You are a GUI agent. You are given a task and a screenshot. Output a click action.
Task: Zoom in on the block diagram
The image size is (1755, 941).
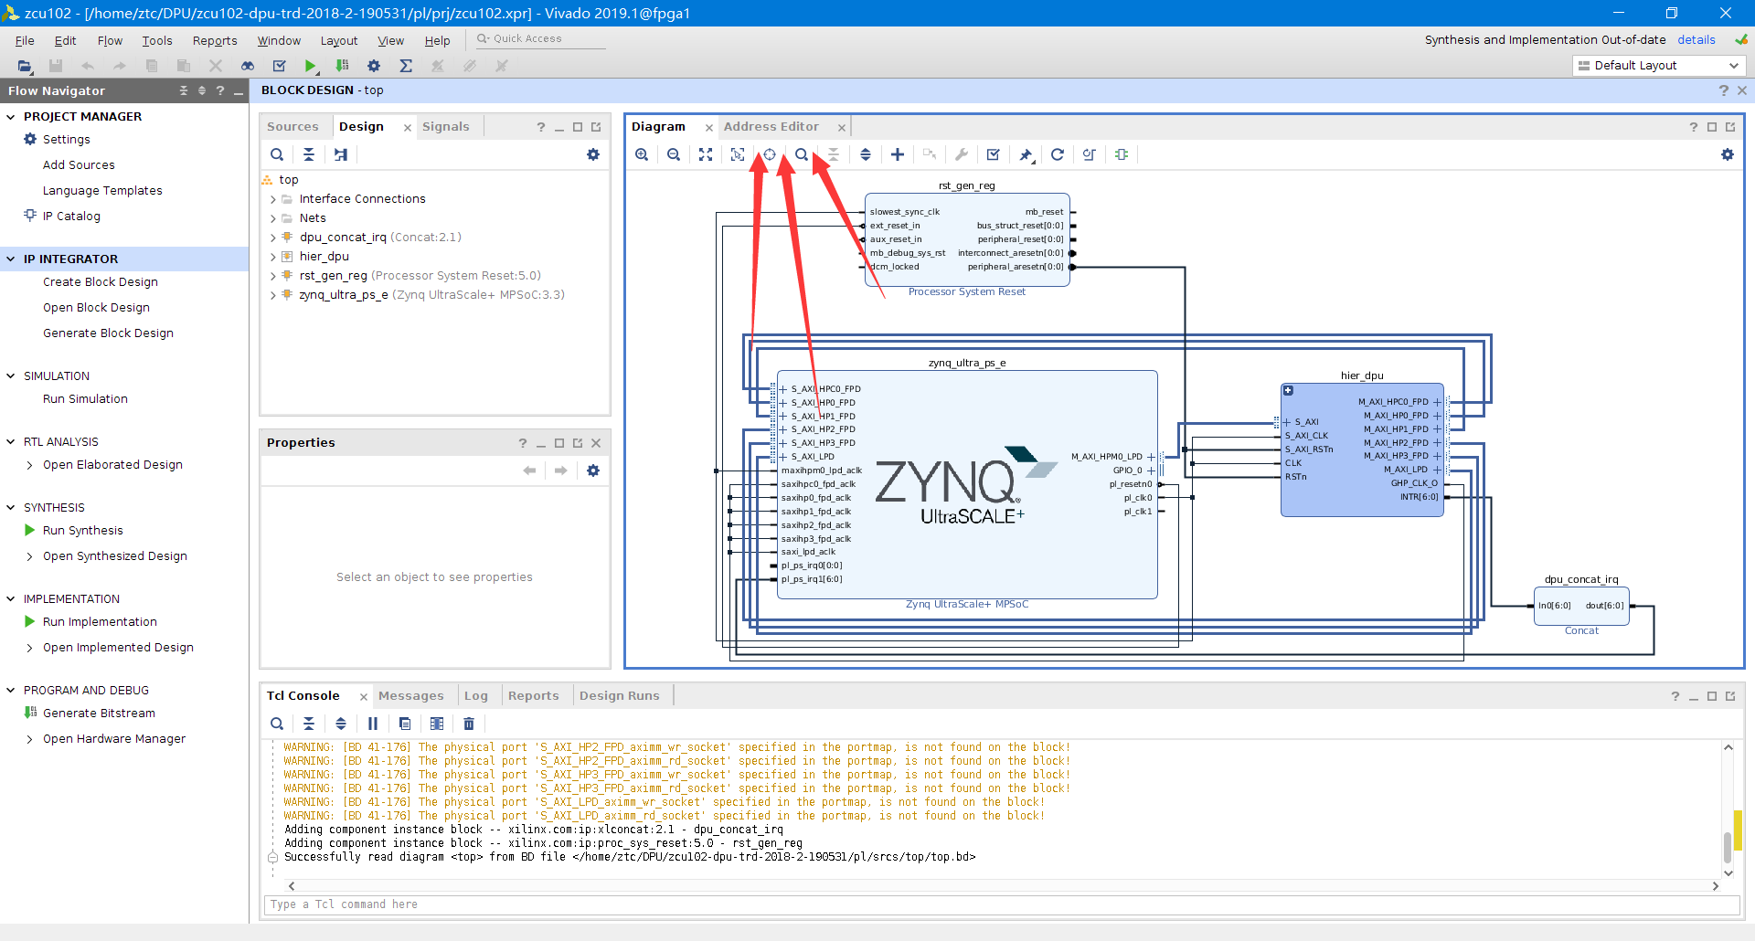(642, 154)
